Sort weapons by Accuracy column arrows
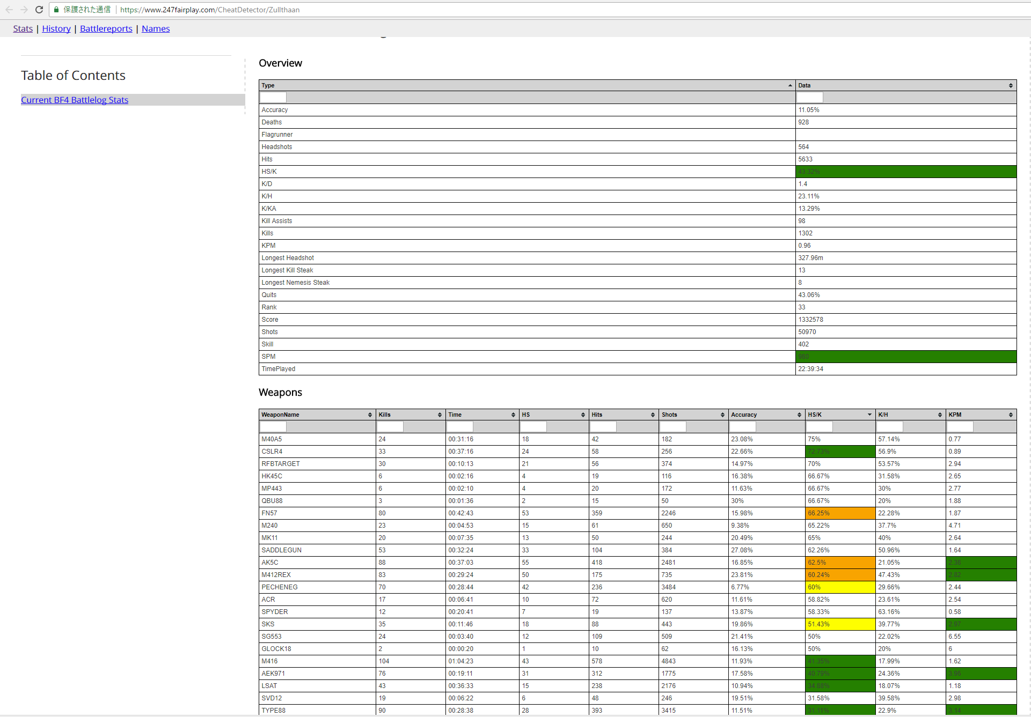 tap(799, 415)
